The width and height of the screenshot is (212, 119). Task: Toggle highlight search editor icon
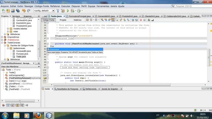coord(113,20)
